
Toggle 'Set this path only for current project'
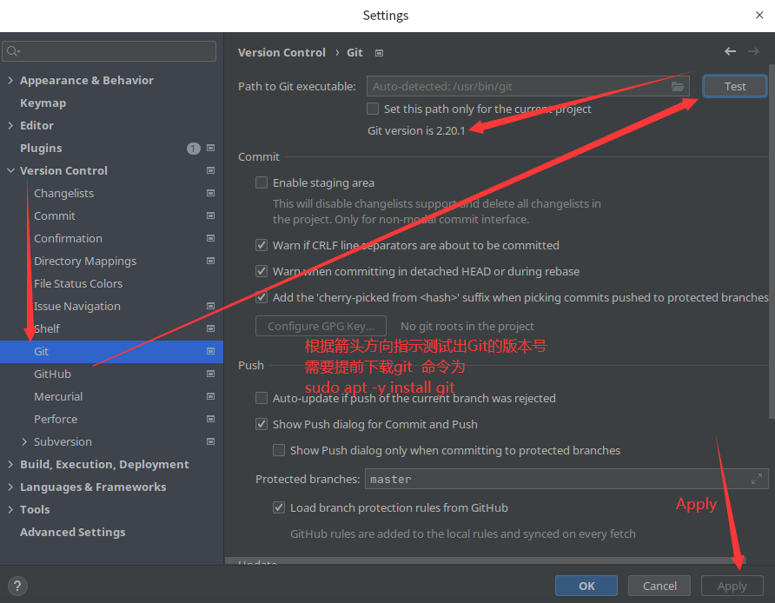pyautogui.click(x=373, y=109)
